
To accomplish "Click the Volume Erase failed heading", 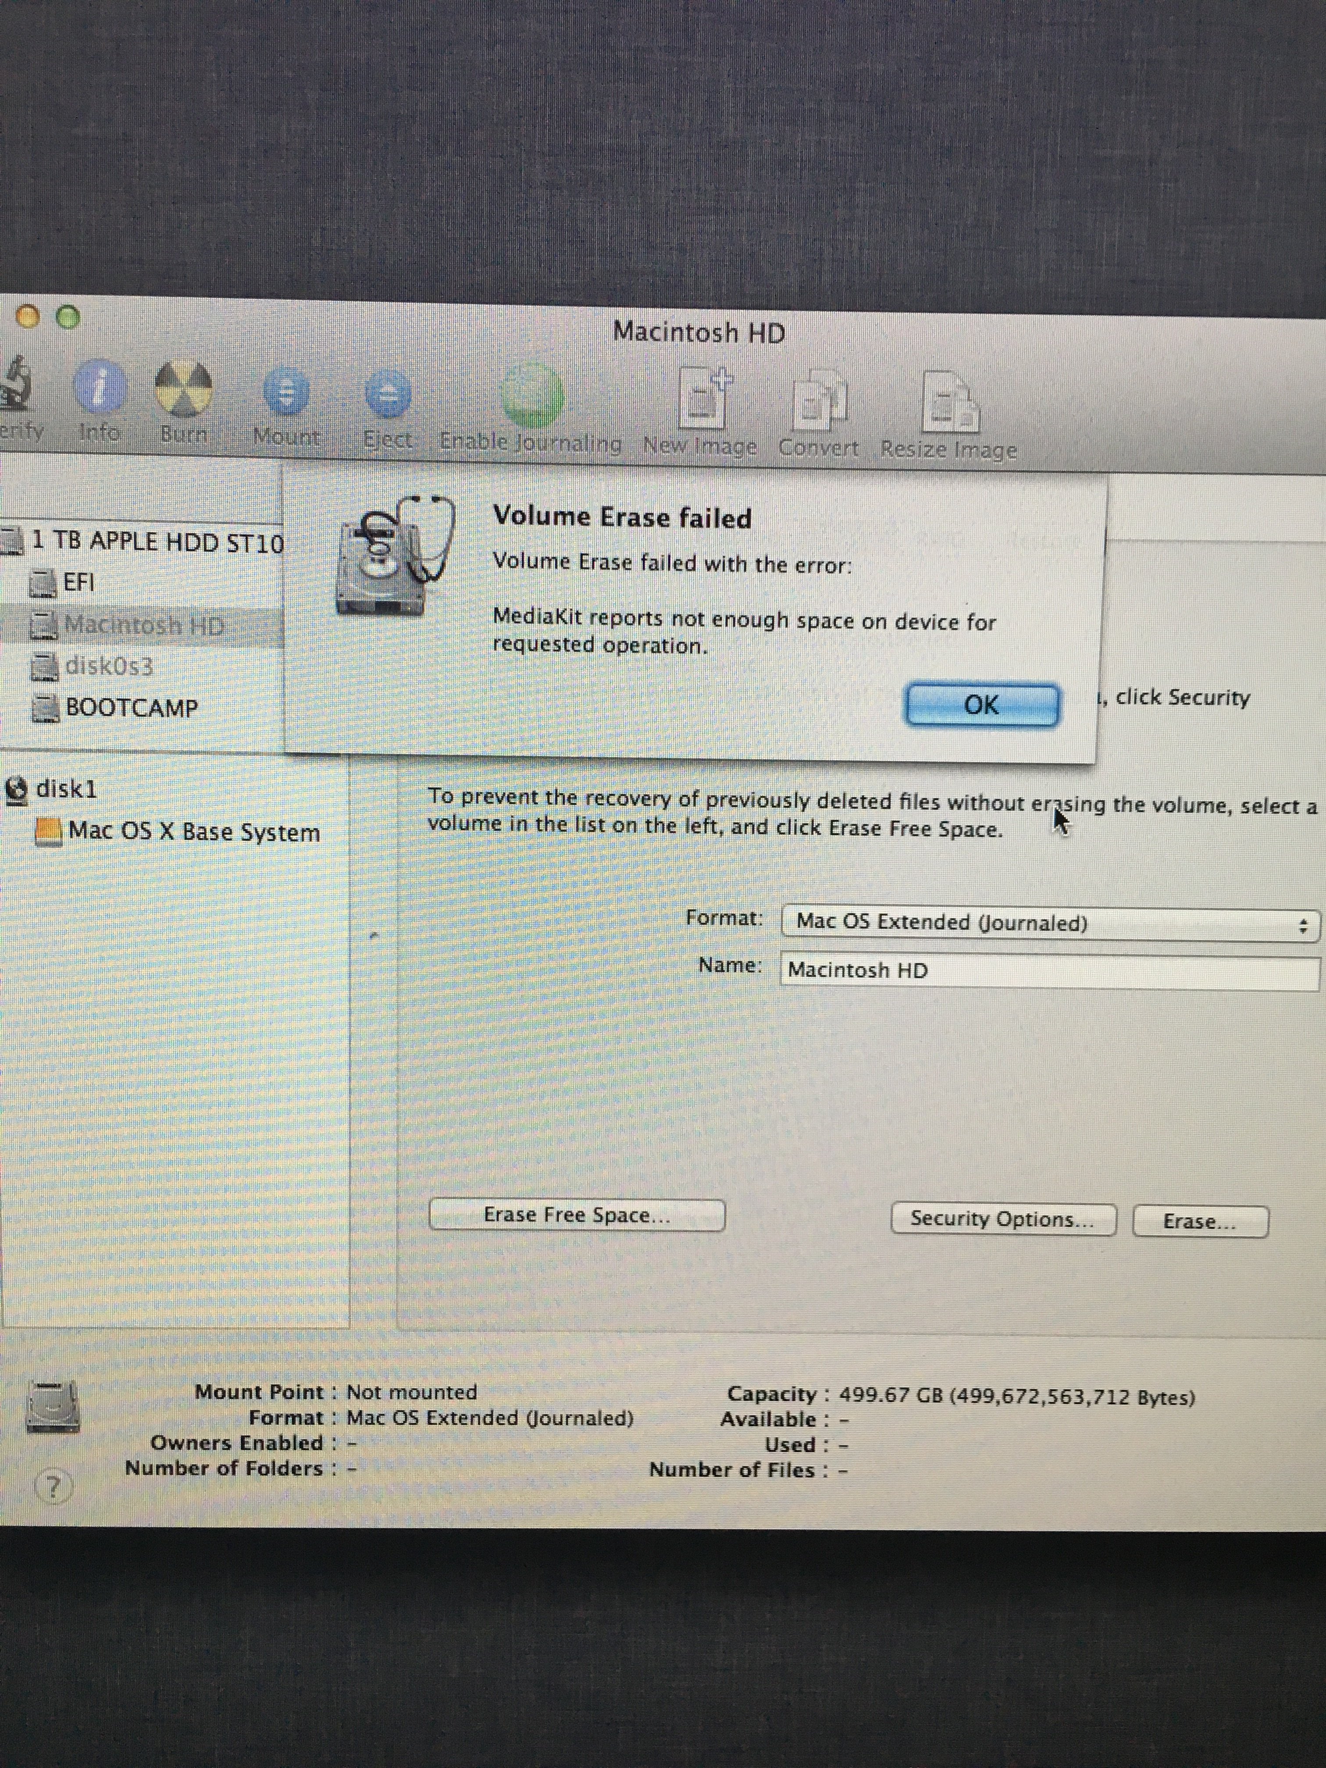I will pyautogui.click(x=622, y=517).
